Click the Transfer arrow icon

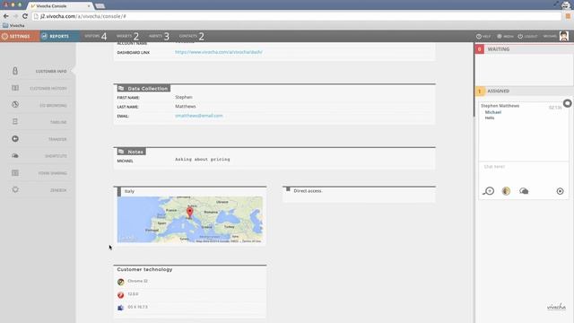[x=15, y=139]
